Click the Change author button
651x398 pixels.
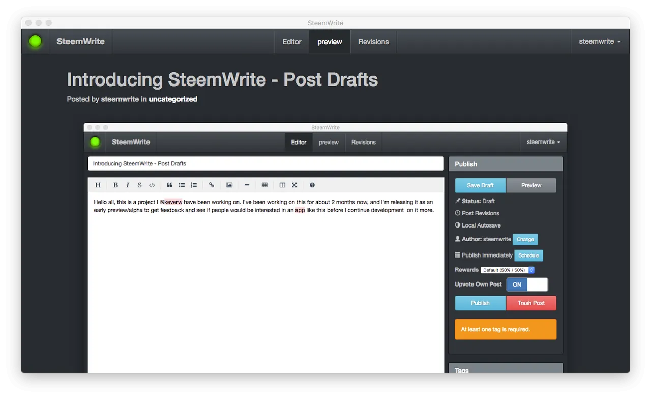click(x=525, y=239)
